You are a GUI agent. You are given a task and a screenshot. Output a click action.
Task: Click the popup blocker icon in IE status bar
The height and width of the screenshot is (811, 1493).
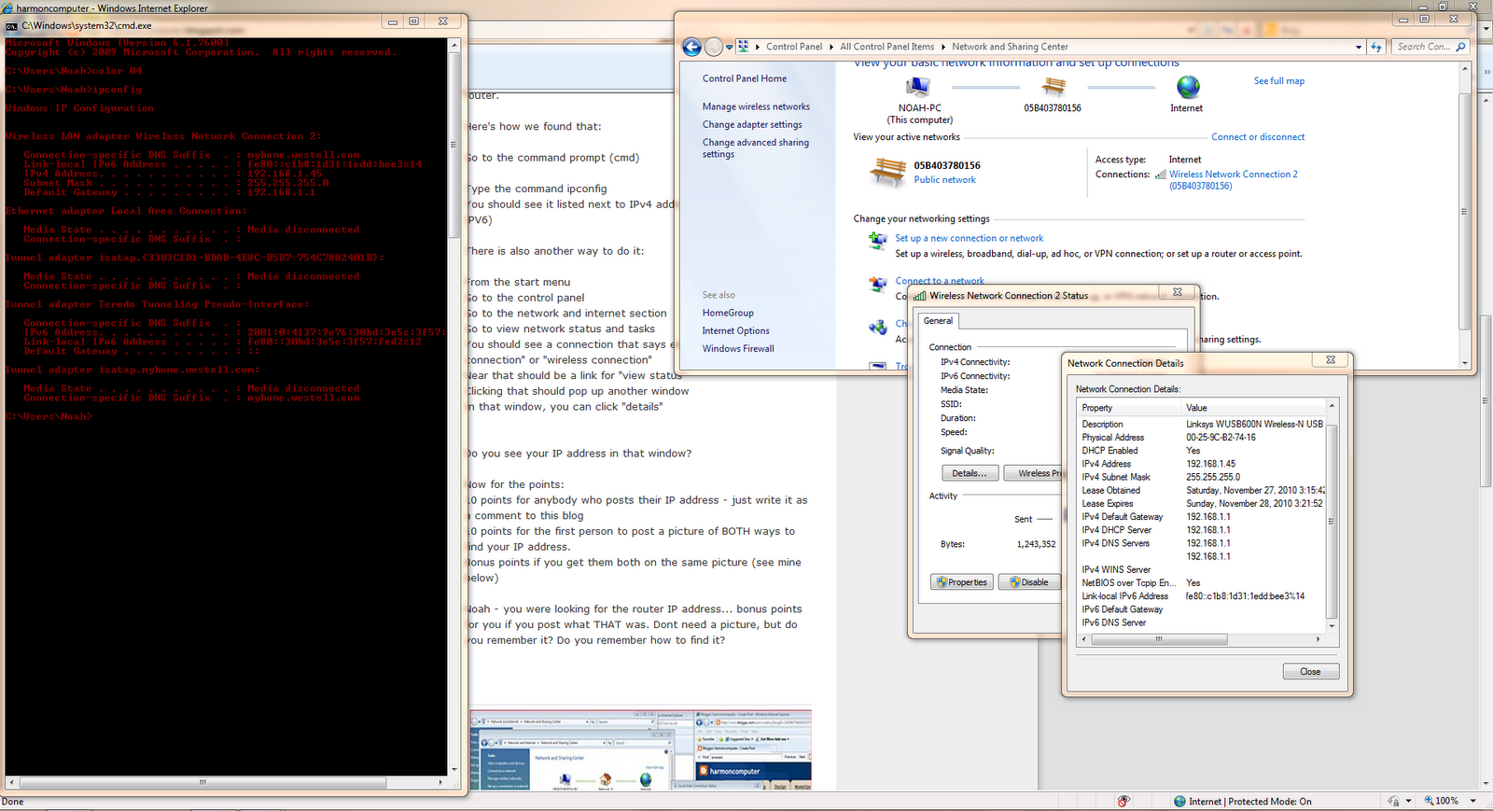click(1124, 801)
